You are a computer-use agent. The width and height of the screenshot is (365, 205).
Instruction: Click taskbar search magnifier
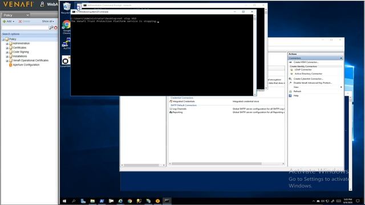[x=74, y=201]
